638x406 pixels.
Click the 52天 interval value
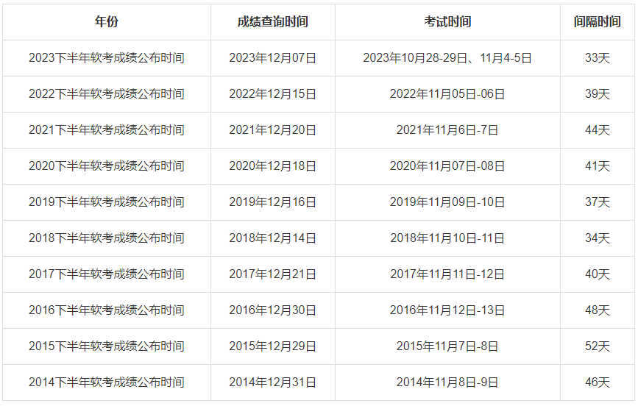pos(598,346)
